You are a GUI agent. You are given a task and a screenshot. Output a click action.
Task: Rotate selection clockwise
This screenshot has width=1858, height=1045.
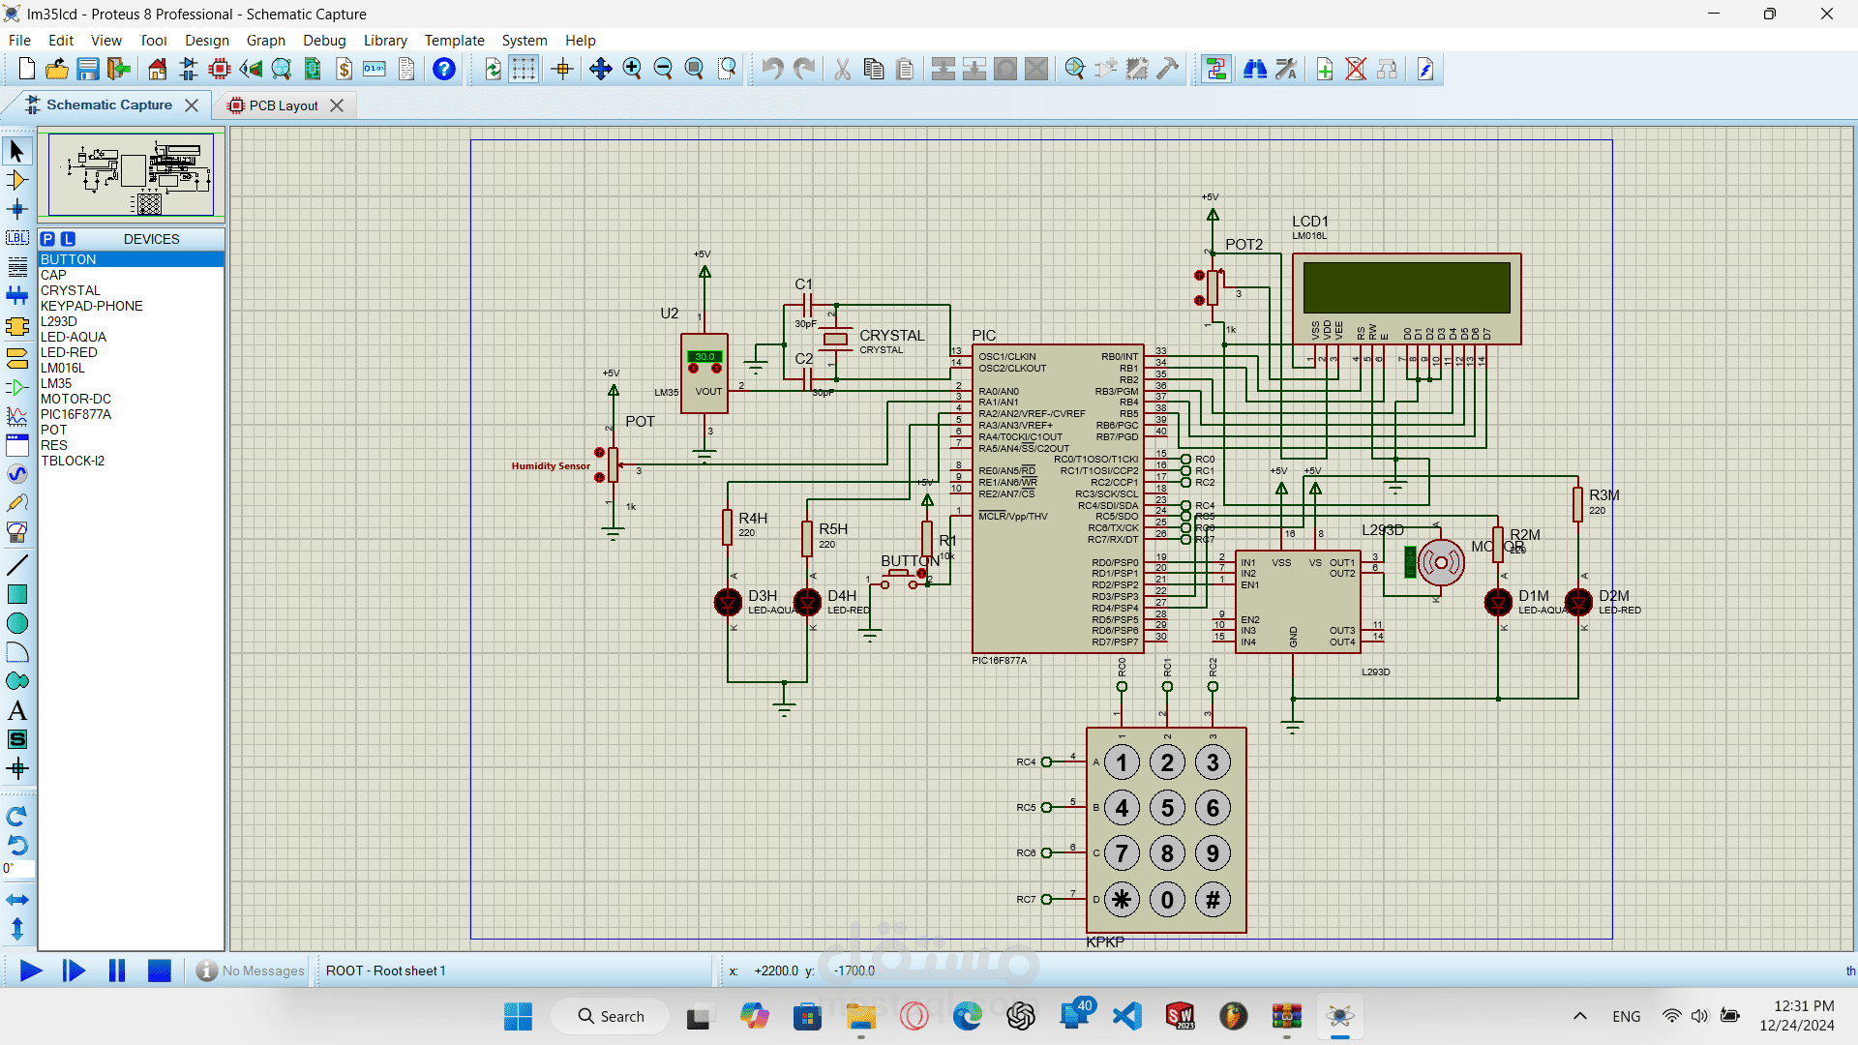tap(17, 816)
